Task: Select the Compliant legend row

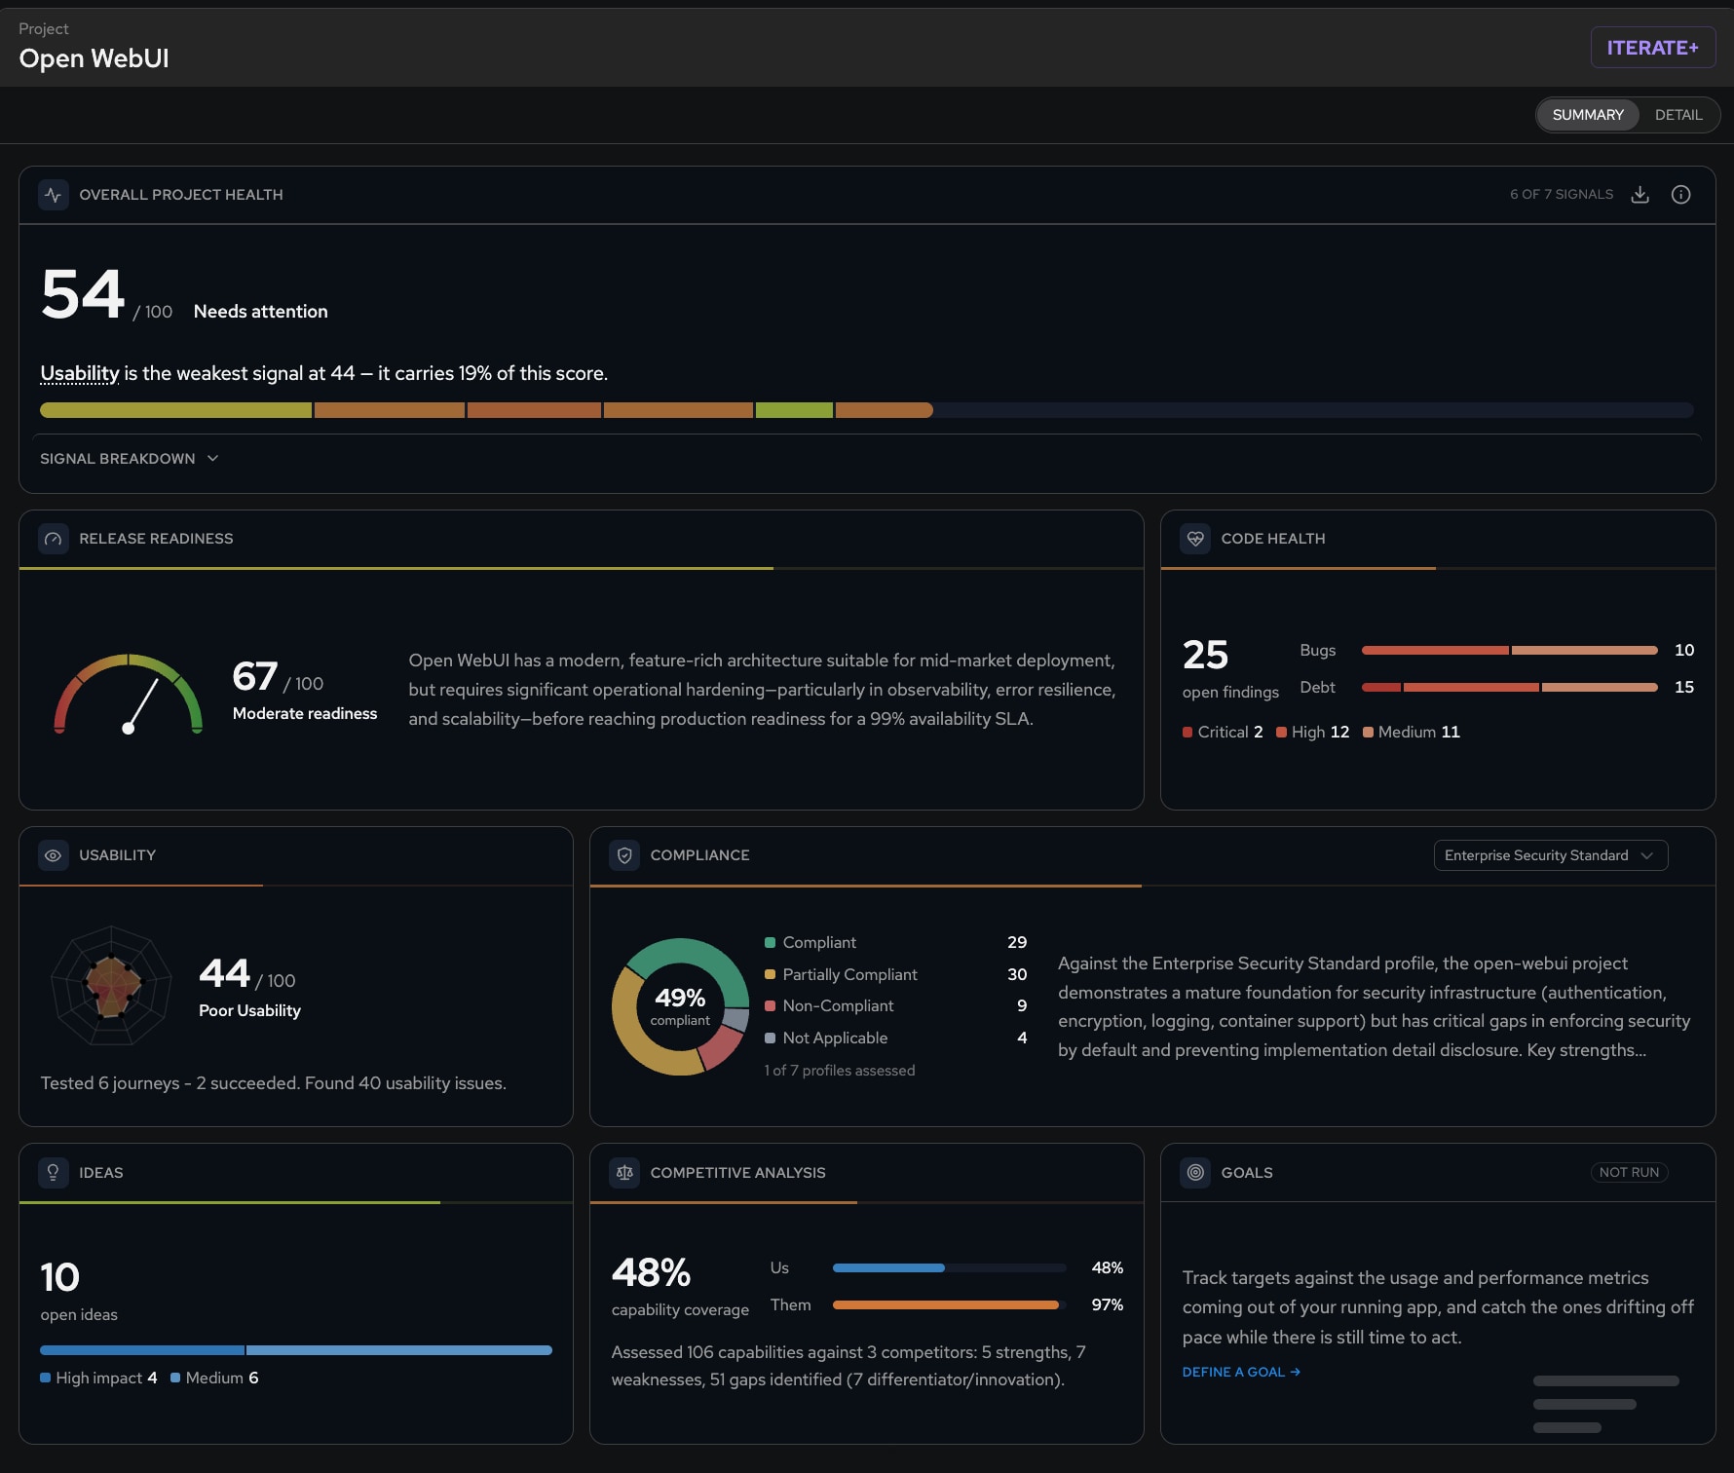Action: click(895, 942)
